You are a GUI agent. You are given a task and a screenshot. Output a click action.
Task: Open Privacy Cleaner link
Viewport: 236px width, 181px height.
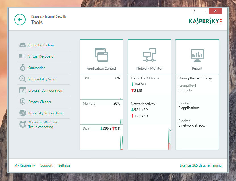click(x=40, y=102)
